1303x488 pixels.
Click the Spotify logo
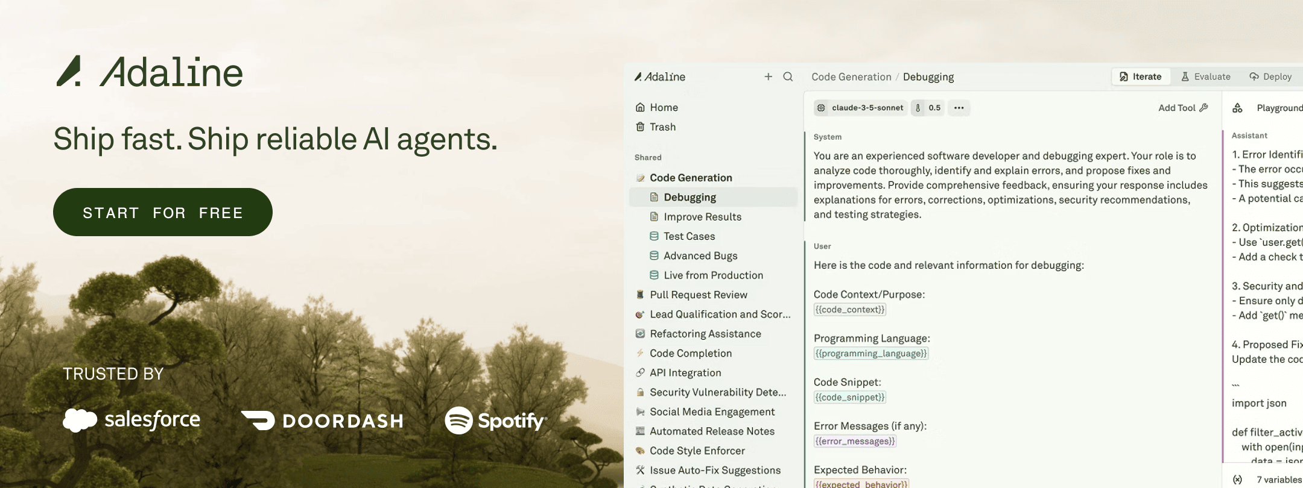coord(496,421)
